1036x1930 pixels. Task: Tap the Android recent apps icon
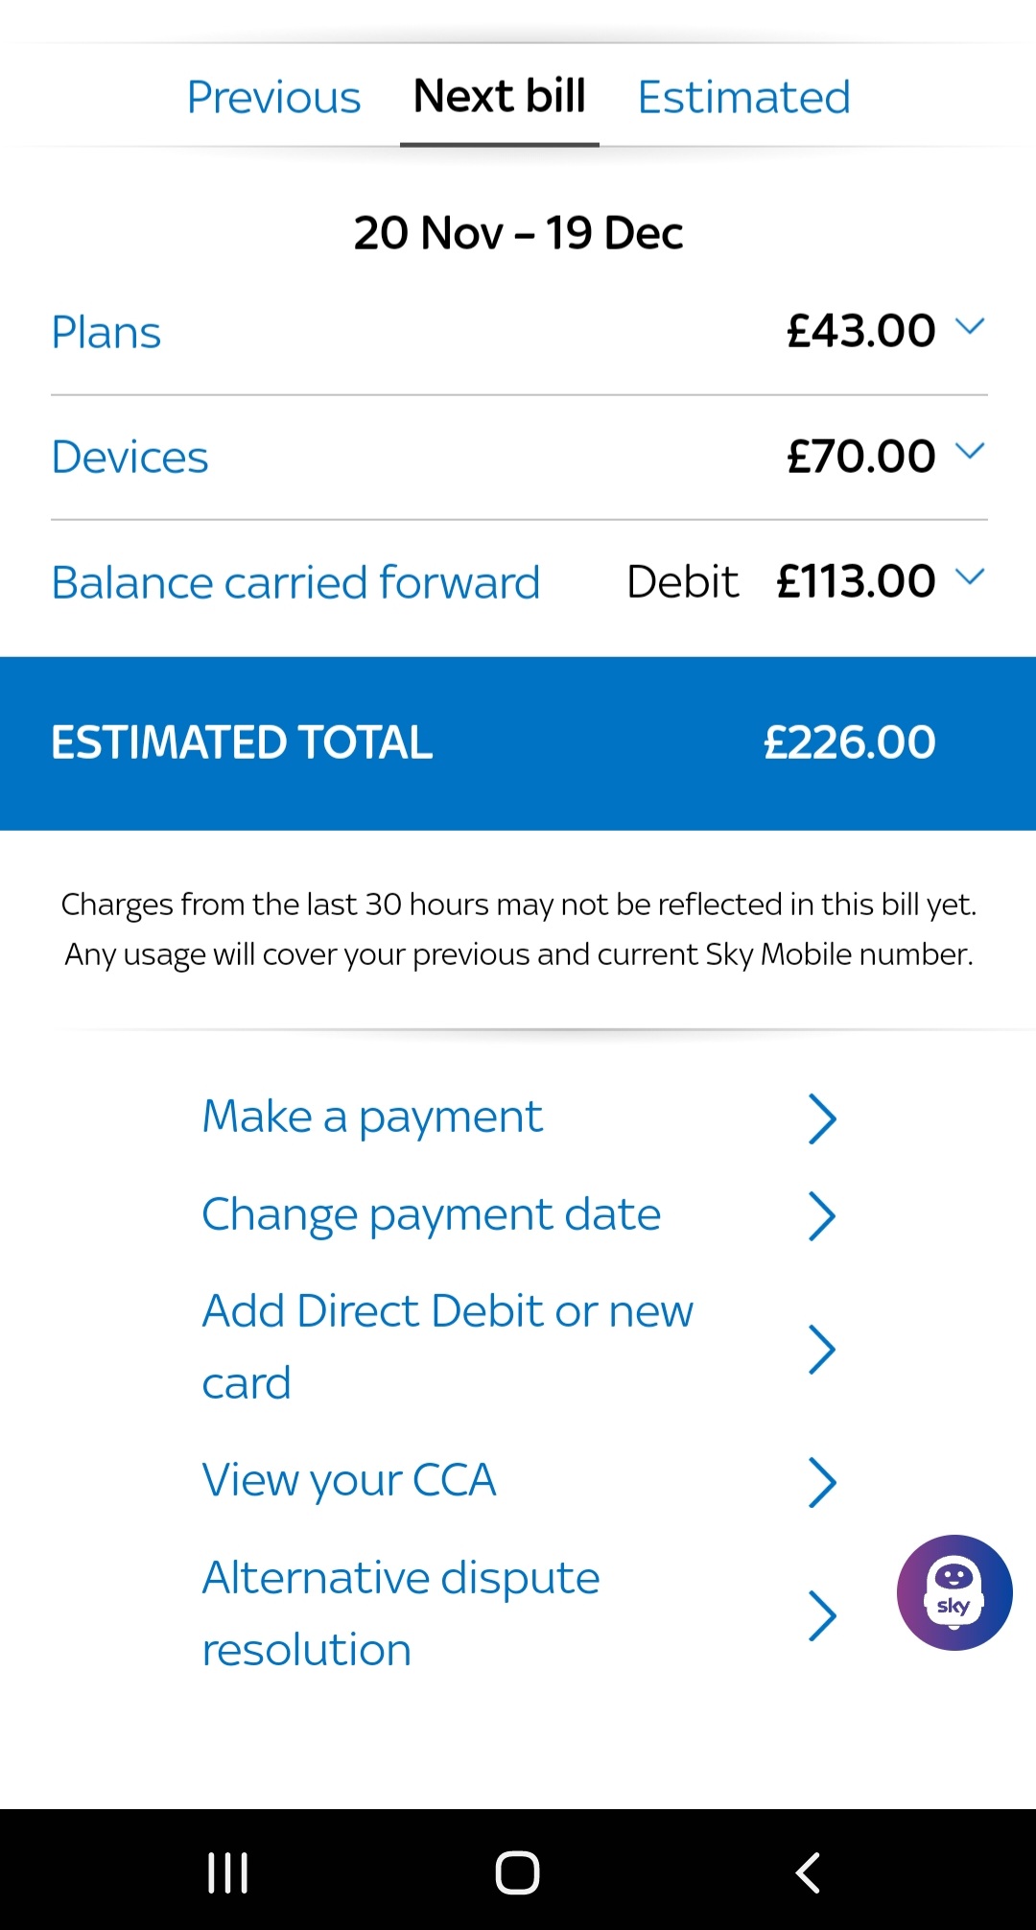[x=228, y=1871]
